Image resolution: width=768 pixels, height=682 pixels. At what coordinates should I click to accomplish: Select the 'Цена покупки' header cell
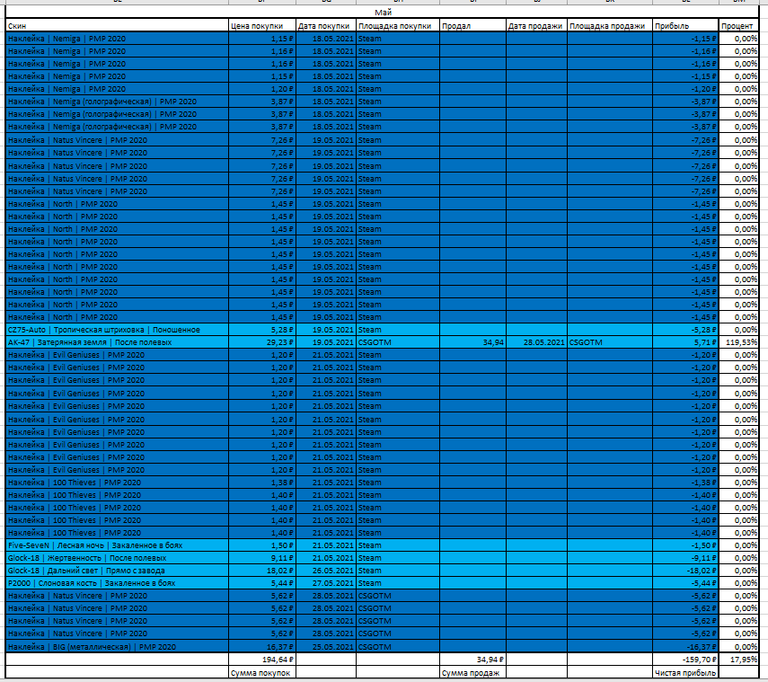tap(262, 25)
